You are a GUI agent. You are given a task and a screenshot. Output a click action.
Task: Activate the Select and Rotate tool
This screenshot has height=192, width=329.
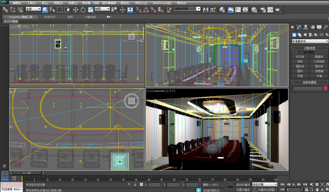(x=83, y=9)
